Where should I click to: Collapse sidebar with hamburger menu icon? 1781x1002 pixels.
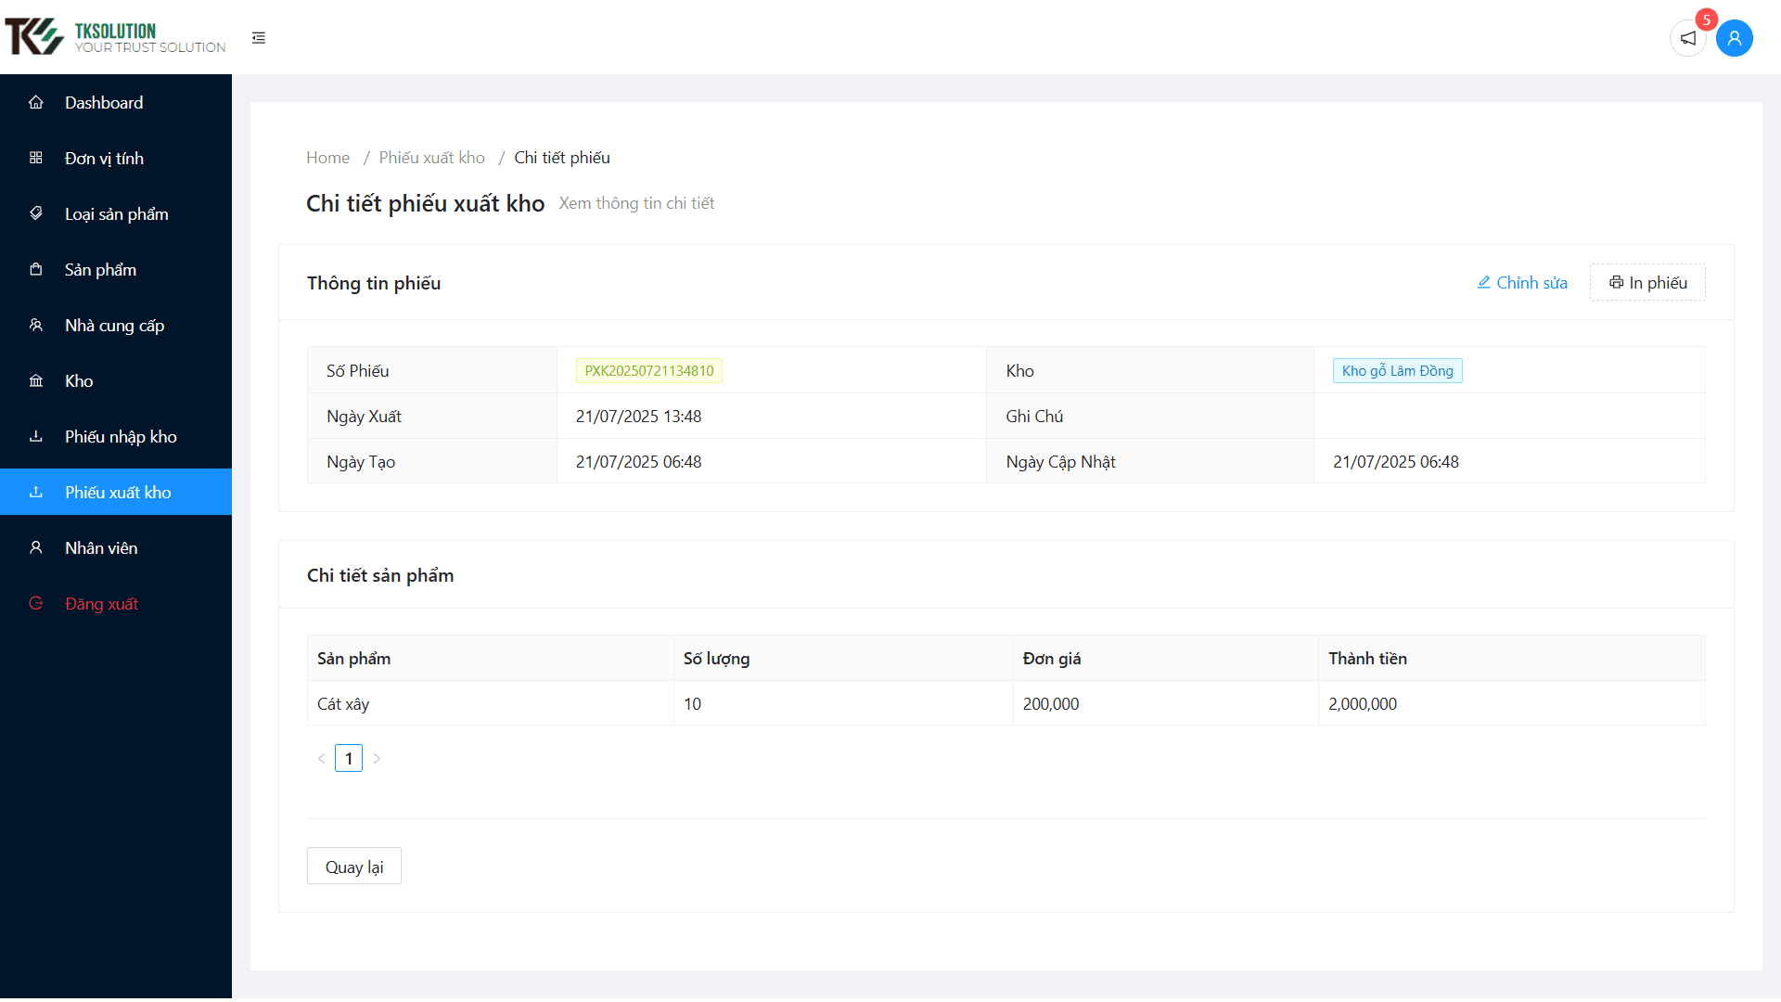259,38
